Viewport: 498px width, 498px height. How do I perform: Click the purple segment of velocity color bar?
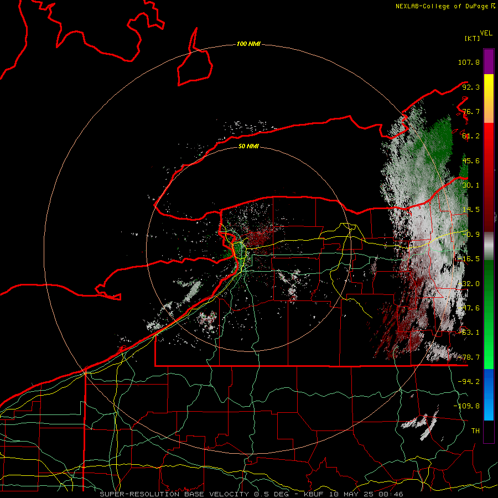click(x=489, y=61)
